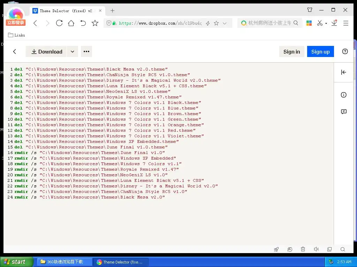The width and height of the screenshot is (357, 267).
Task: Click the favorites star beside home icon
Action: click(95, 23)
